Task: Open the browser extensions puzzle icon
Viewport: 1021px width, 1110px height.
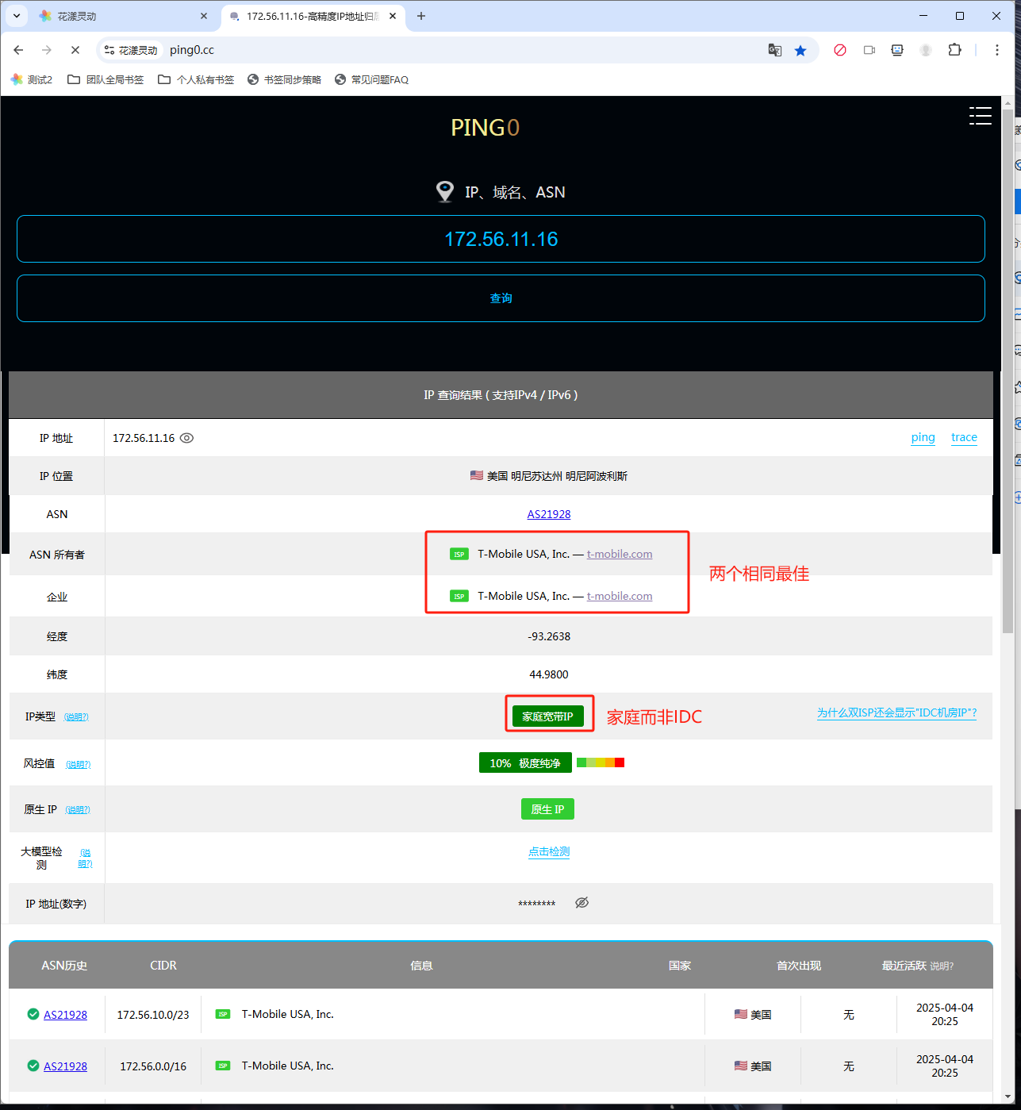Action: [x=954, y=50]
